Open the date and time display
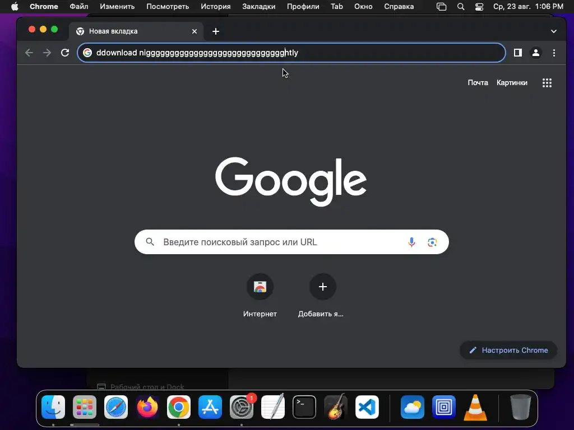574x430 pixels. click(528, 7)
